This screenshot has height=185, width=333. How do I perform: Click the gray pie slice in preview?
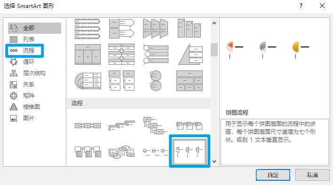[263, 46]
